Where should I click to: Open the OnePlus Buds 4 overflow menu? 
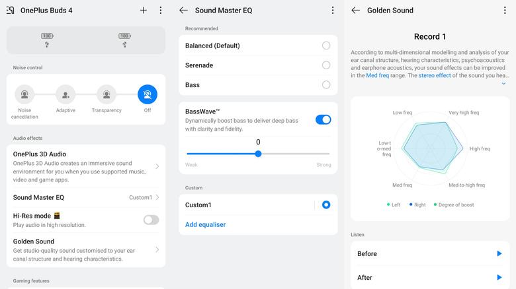click(161, 10)
